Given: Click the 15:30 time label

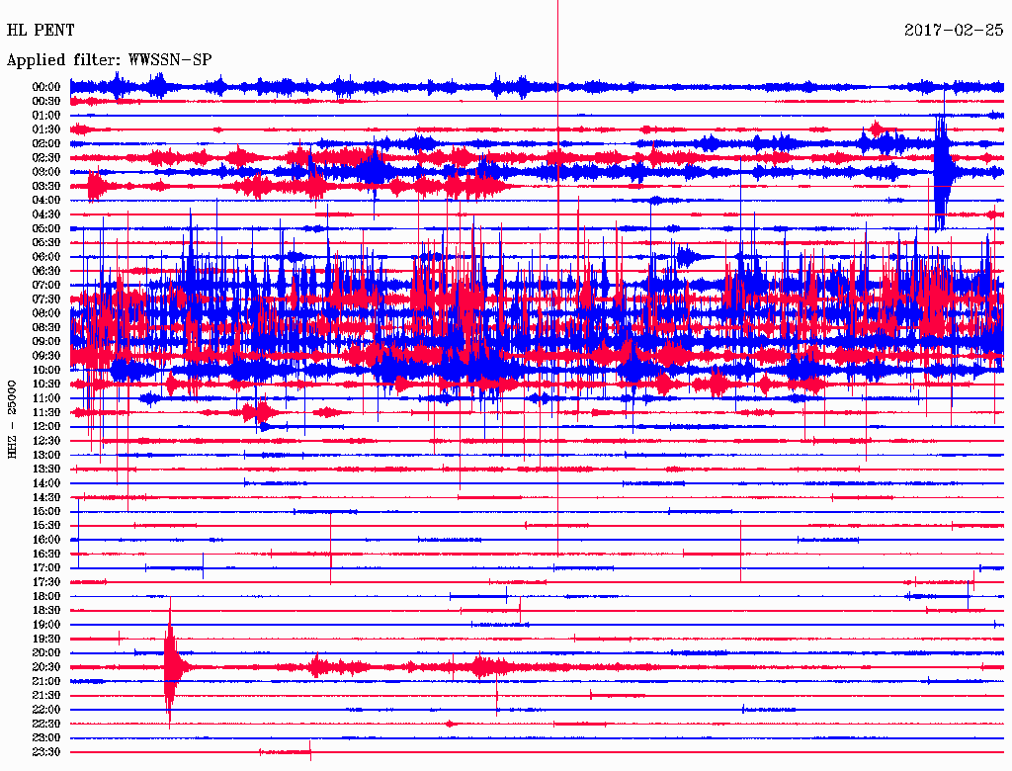Looking at the screenshot, I should point(46,526).
